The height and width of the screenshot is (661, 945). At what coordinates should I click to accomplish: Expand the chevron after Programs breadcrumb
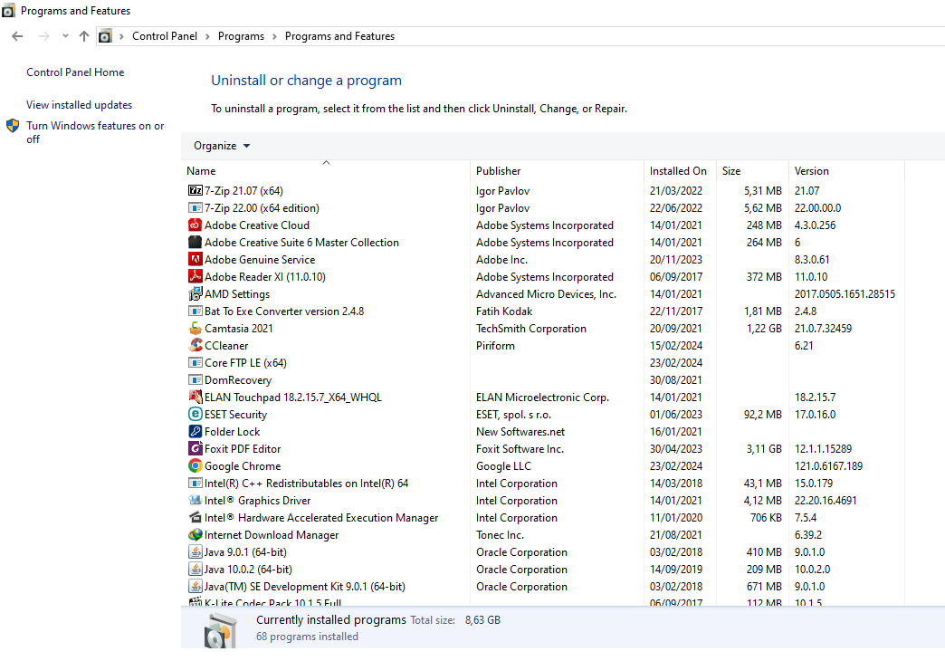pos(274,36)
